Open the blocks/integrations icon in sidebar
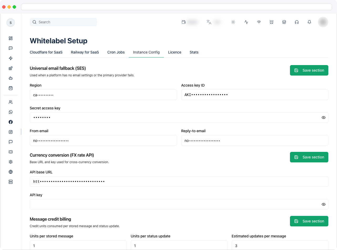The height and width of the screenshot is (250, 337). click(x=11, y=68)
